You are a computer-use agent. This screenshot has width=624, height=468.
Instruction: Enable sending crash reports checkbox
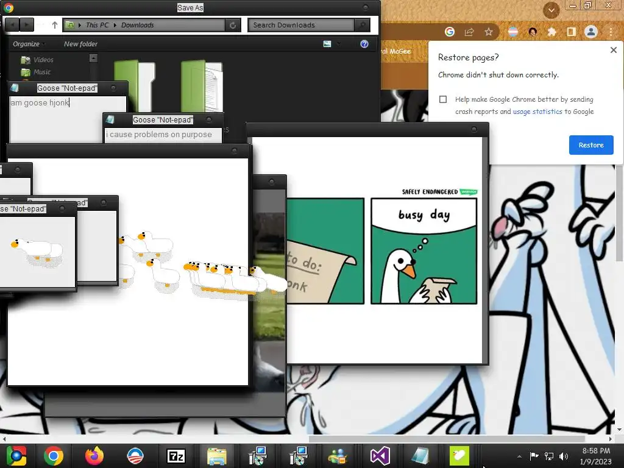tap(443, 99)
